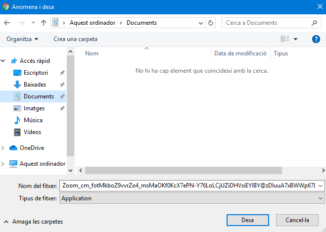Go to the Vídeos folder
Viewport: 326px width, 232px height.
point(32,132)
